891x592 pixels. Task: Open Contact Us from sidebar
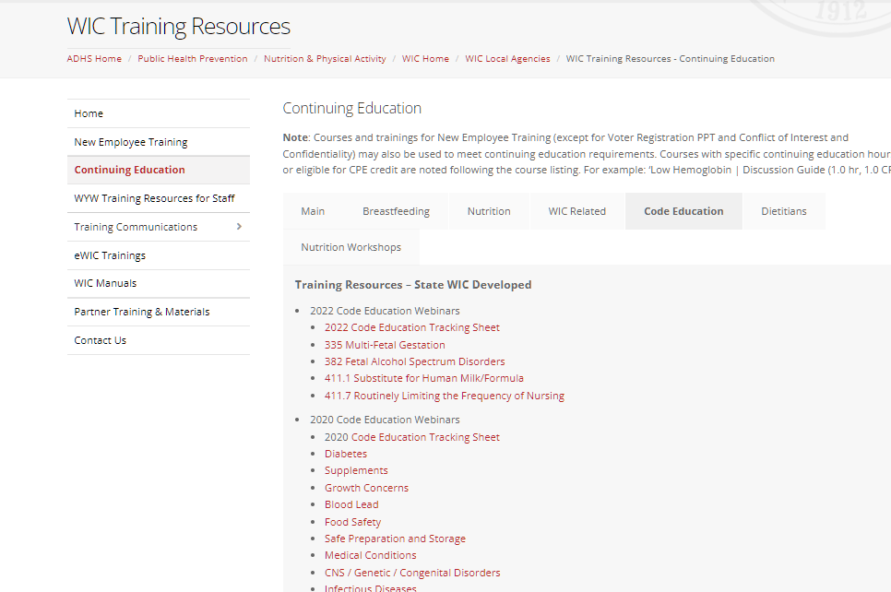point(100,340)
